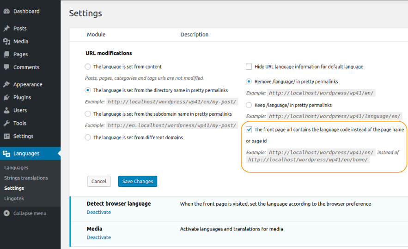Click the Posts pushpin icon

[6, 29]
